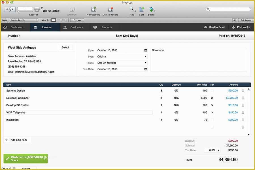Viewport: 255px width, 170px height.
Task: Delete the Installation line item
Action: click(x=243, y=120)
